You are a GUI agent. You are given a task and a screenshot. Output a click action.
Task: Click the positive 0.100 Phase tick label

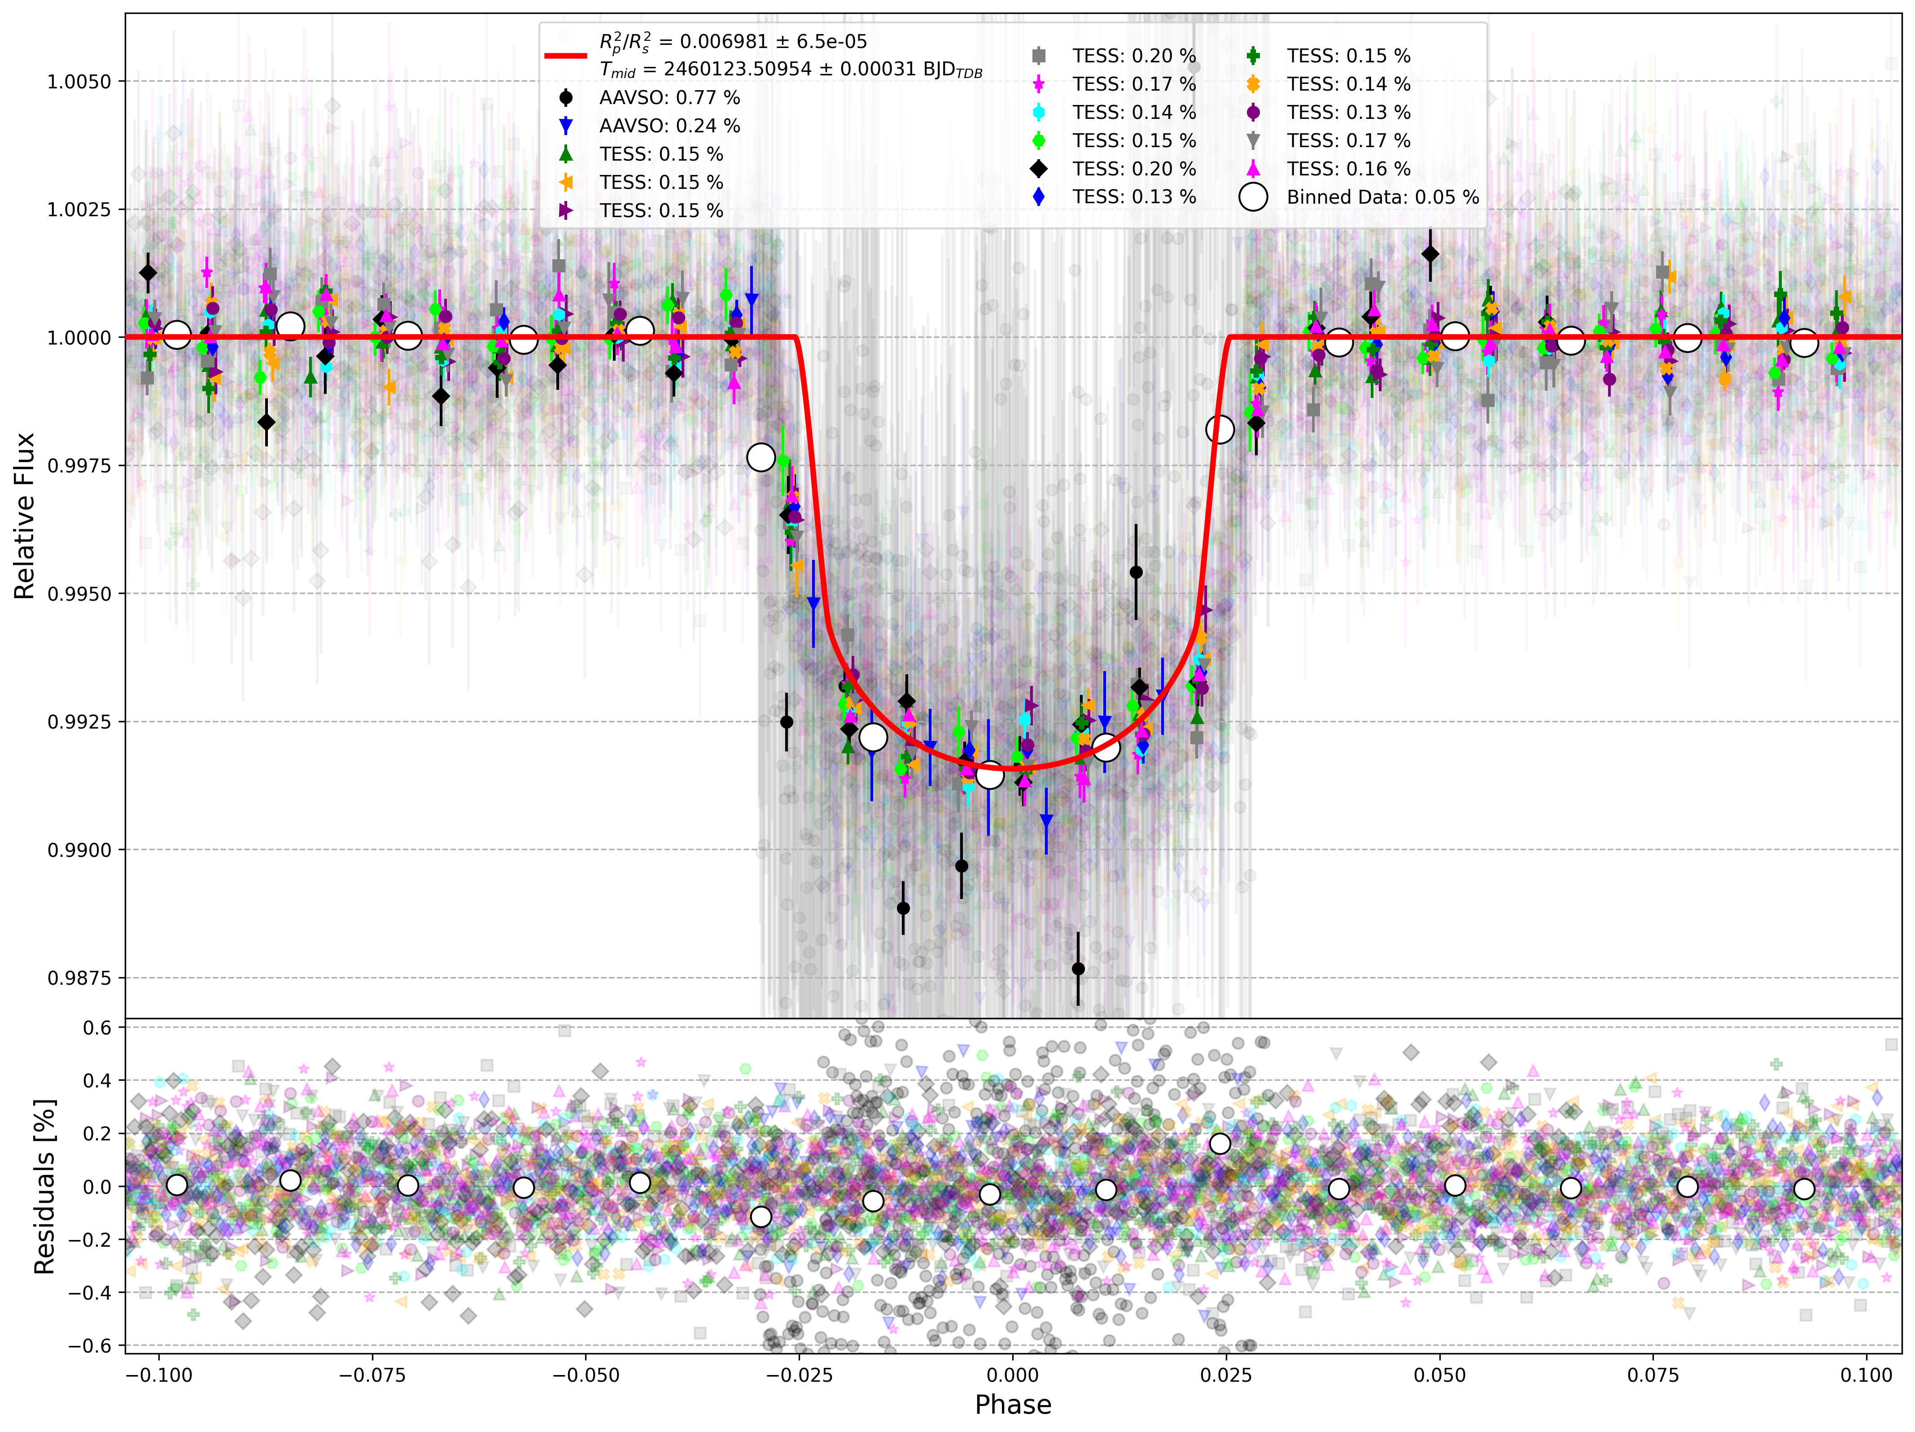coord(1867,1375)
